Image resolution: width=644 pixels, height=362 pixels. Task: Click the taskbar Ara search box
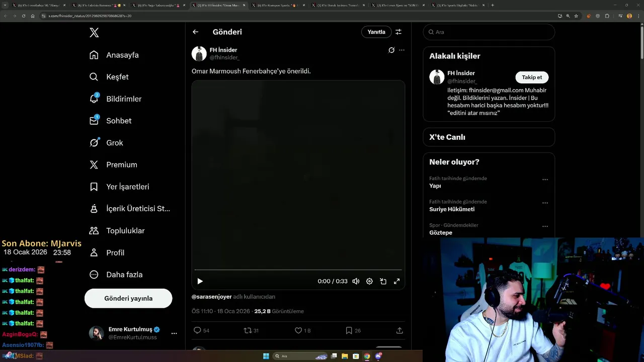click(300, 356)
